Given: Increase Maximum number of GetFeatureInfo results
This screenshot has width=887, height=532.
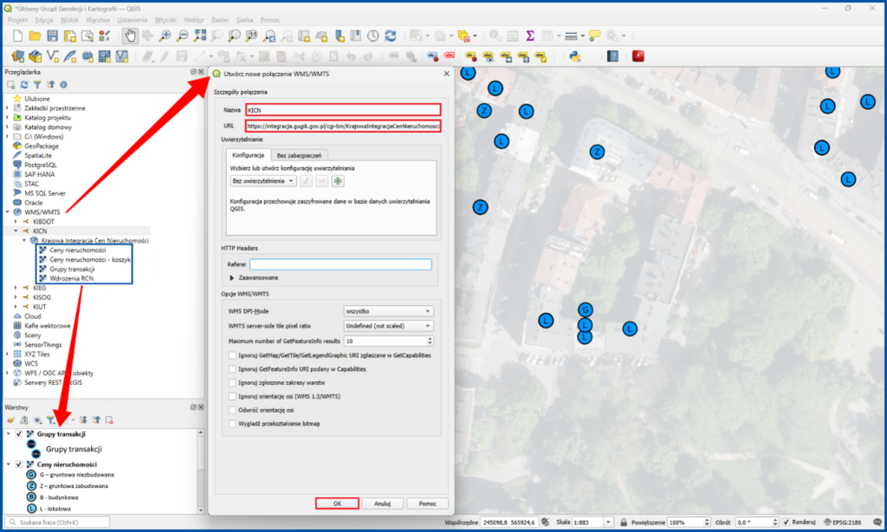Looking at the screenshot, I should click(430, 339).
